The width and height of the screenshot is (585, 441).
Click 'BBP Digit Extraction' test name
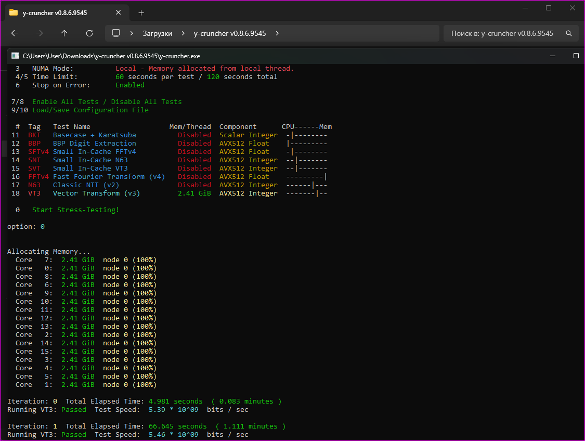tap(95, 143)
